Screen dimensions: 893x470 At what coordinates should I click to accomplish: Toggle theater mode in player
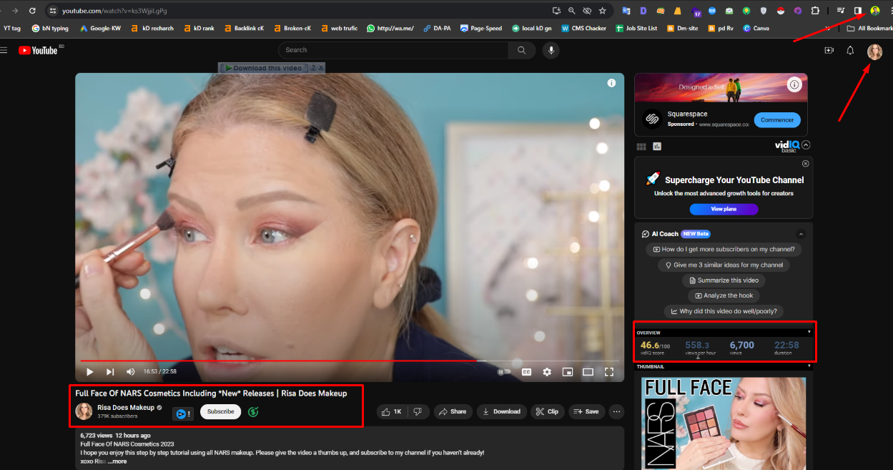tap(588, 372)
